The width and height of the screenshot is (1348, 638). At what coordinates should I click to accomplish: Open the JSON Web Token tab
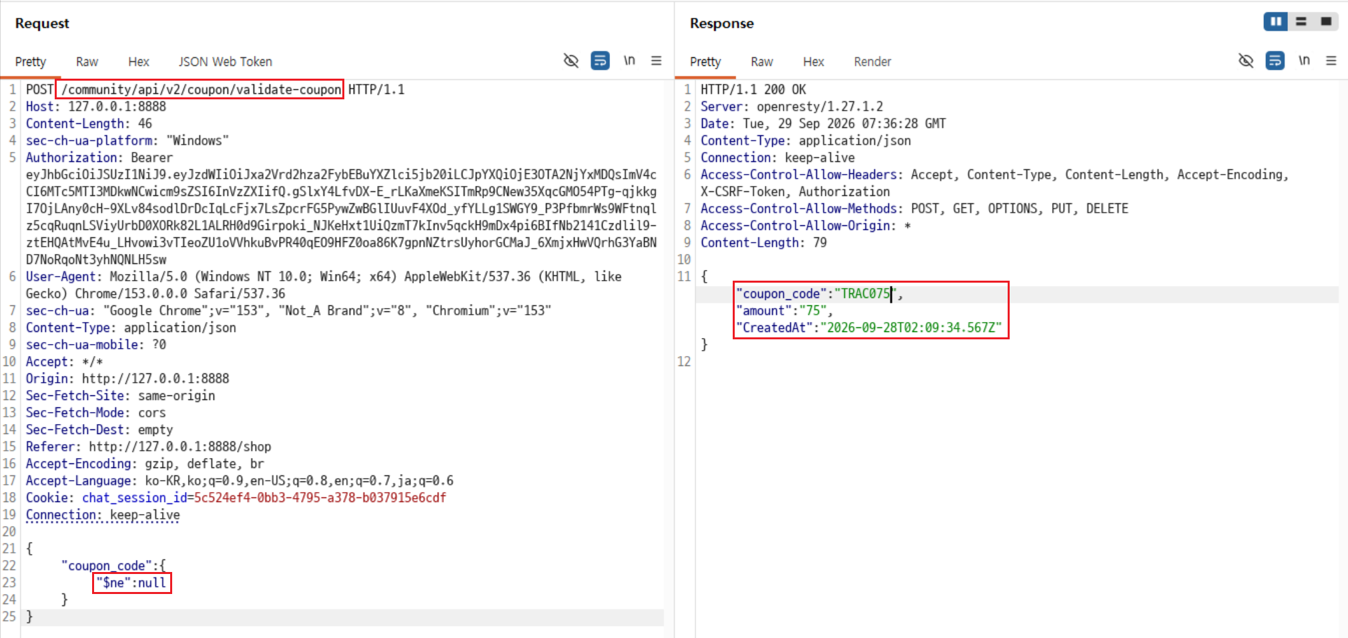[226, 61]
